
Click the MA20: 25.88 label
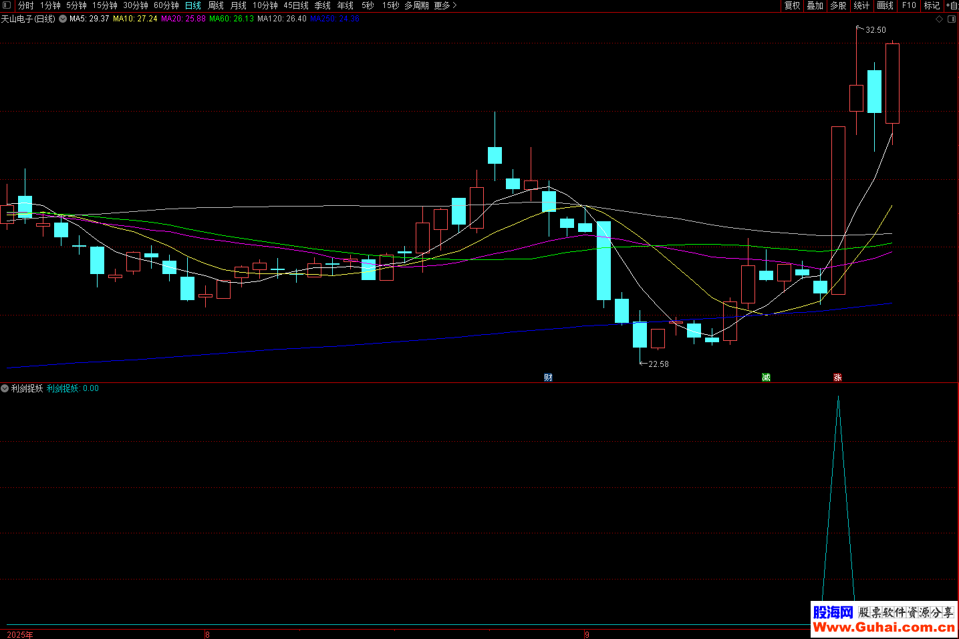[x=183, y=19]
